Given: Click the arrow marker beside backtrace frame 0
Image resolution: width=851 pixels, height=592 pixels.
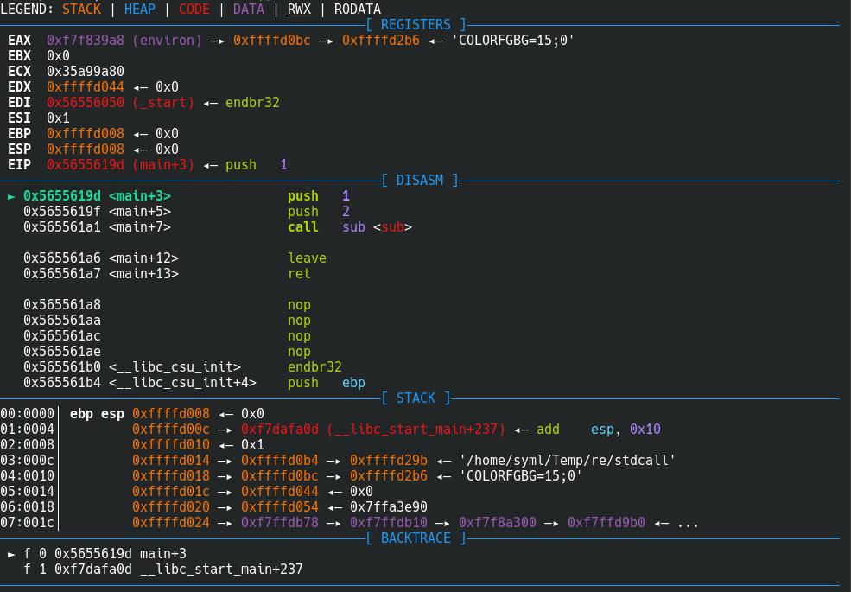Looking at the screenshot, I should (11, 554).
